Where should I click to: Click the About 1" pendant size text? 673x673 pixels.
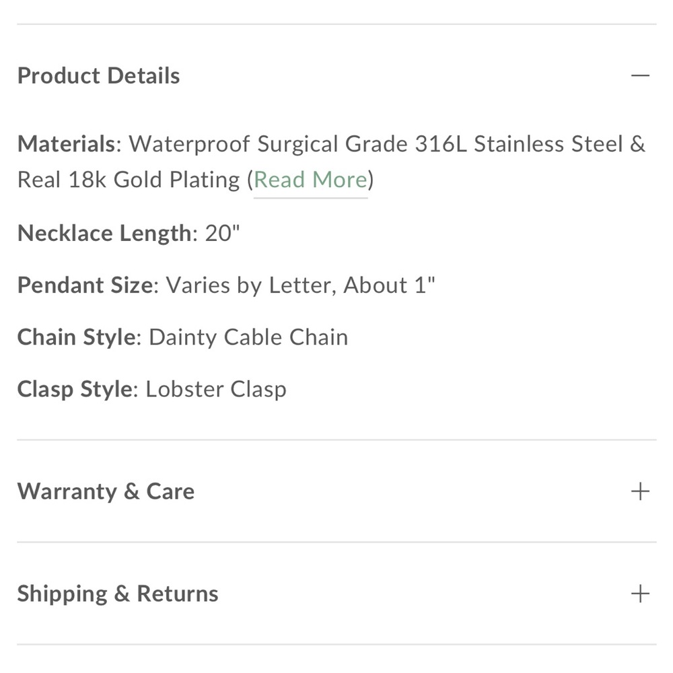pyautogui.click(x=389, y=285)
